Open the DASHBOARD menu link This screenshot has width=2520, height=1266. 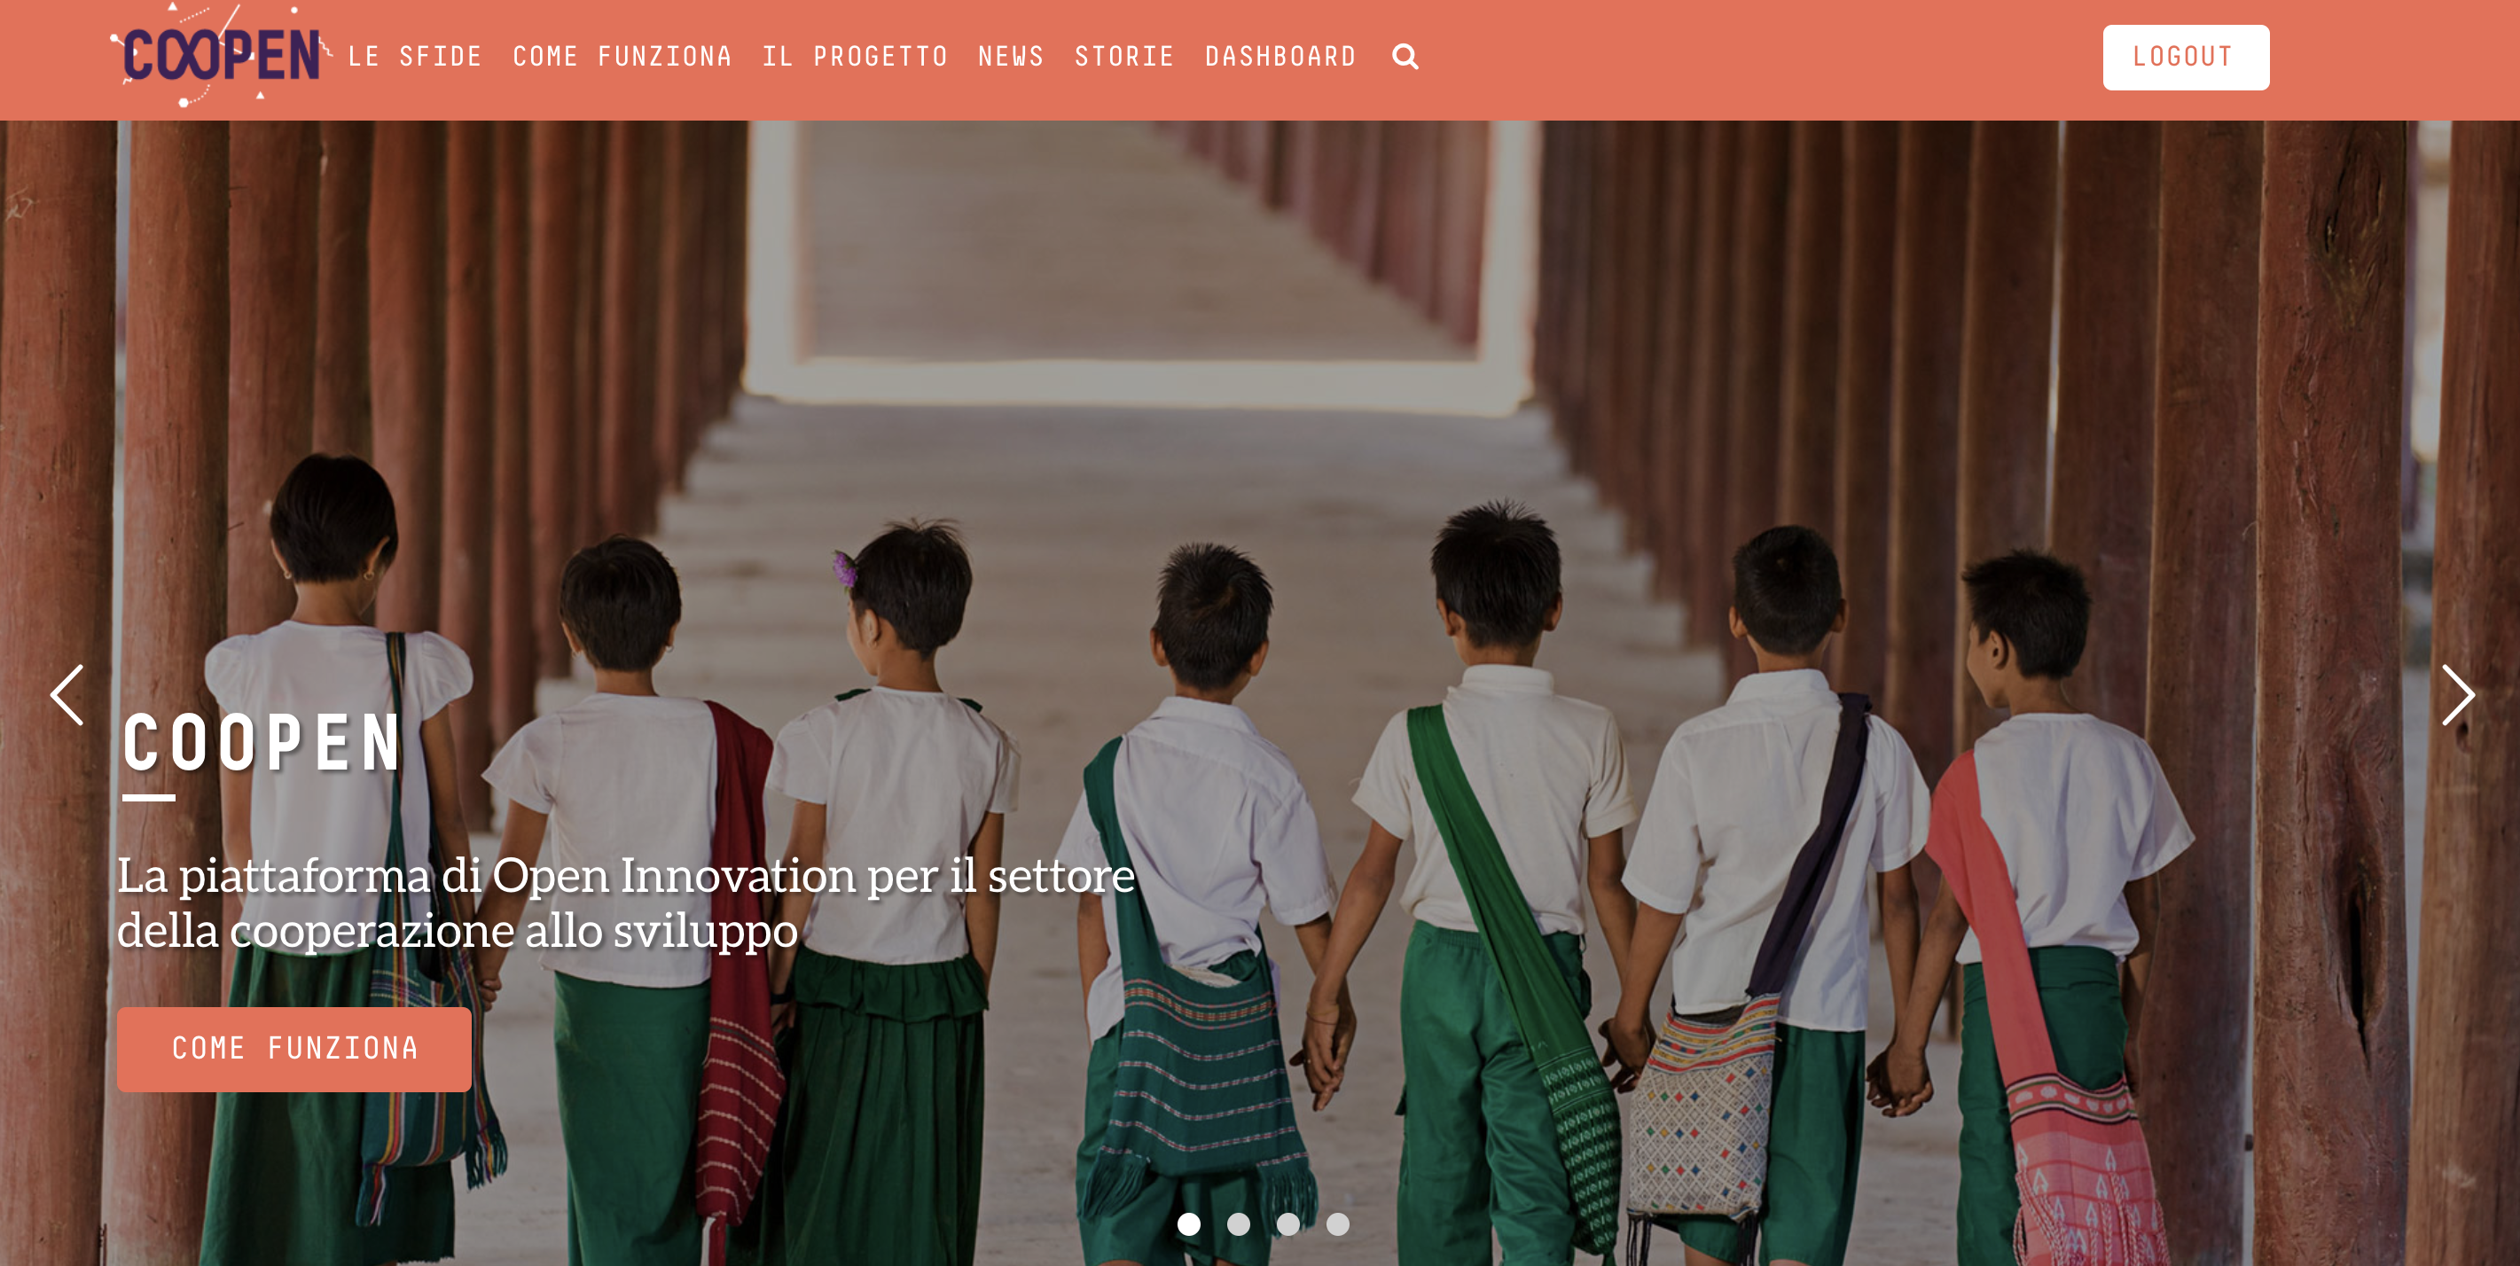tap(1280, 57)
